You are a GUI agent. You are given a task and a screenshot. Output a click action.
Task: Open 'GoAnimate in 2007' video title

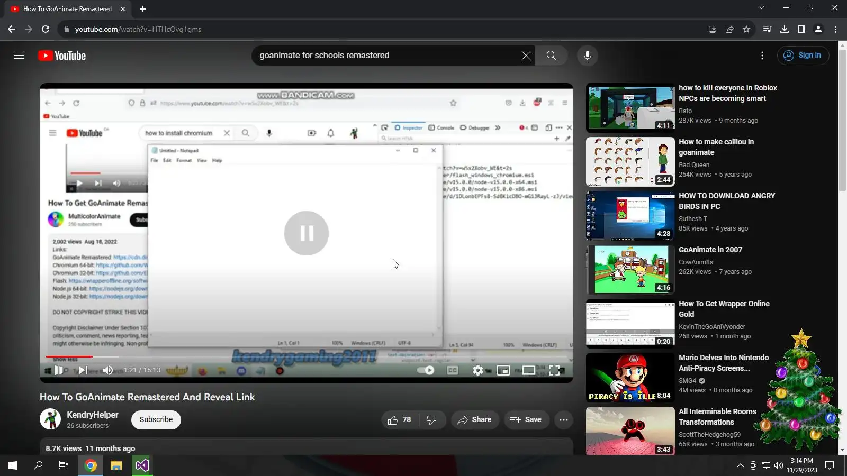tap(710, 250)
